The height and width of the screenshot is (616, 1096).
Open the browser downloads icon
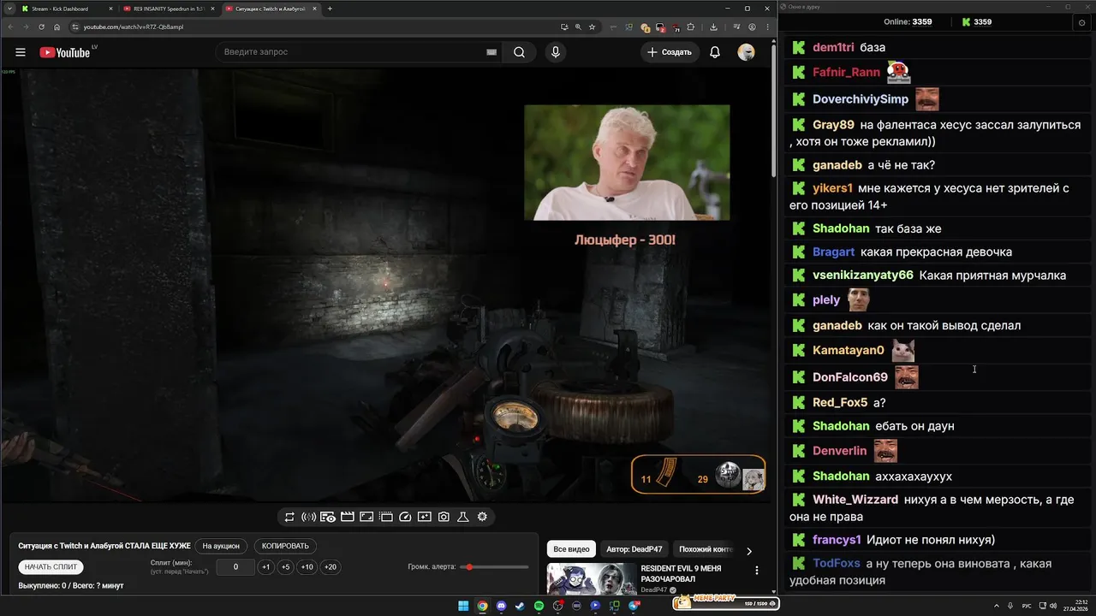click(713, 27)
